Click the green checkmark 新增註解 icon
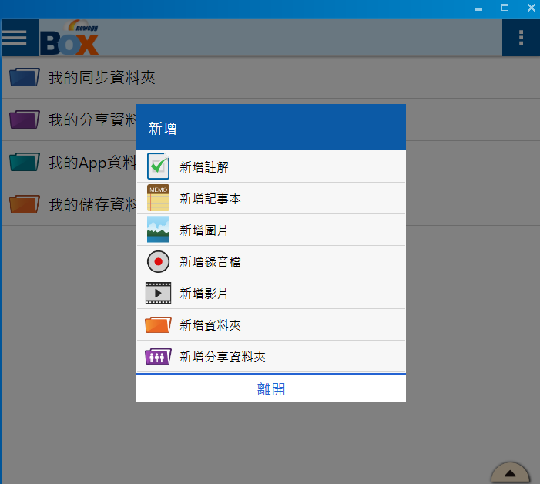The height and width of the screenshot is (484, 540). (158, 166)
